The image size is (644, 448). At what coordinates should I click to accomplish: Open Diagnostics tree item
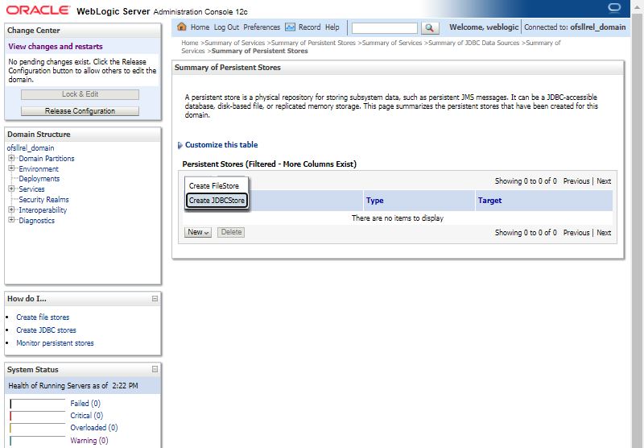(36, 220)
